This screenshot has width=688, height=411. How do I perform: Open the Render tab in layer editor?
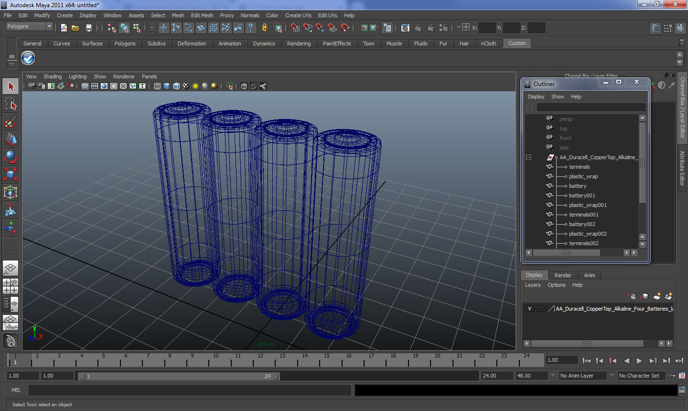pyautogui.click(x=563, y=275)
